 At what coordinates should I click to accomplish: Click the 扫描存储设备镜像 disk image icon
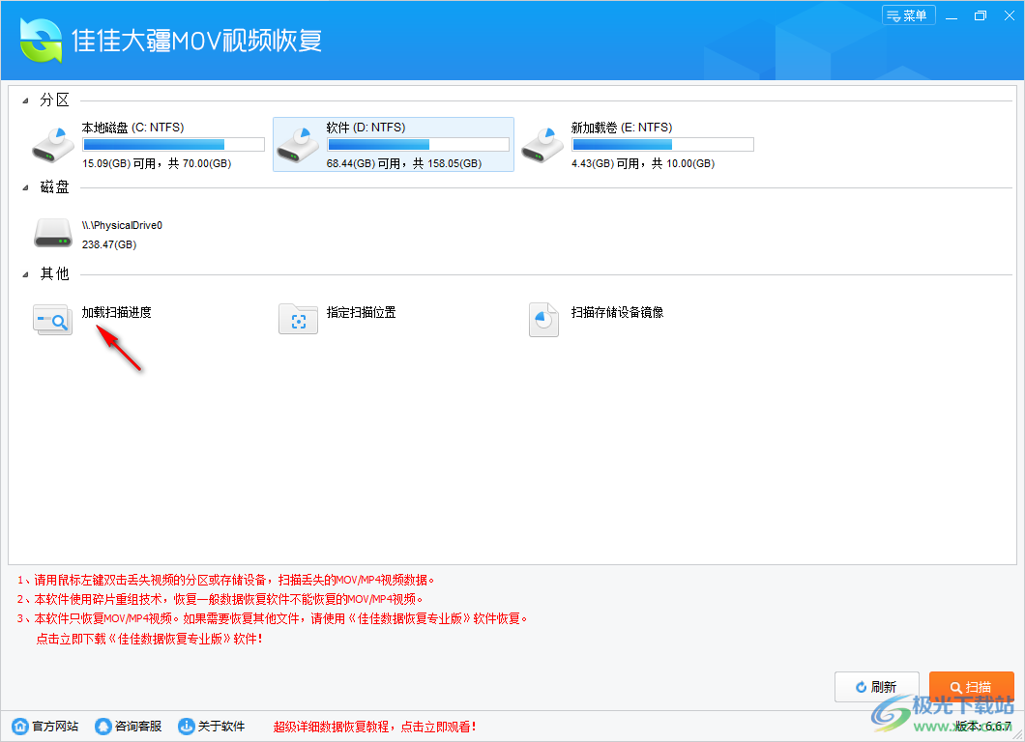tap(543, 319)
